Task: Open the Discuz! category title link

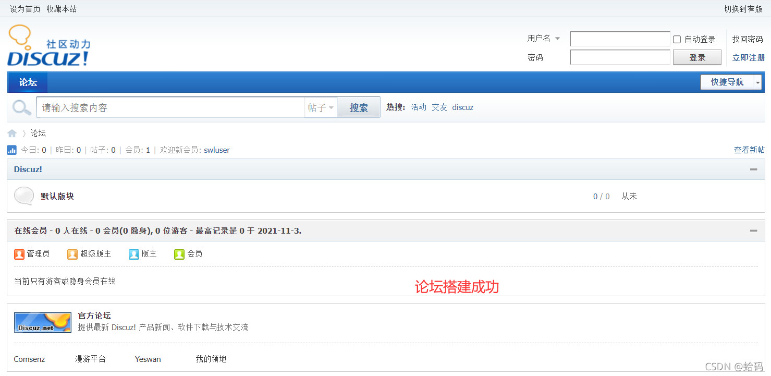Action: (28, 169)
